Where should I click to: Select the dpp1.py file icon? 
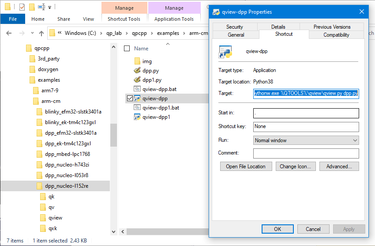coord(137,80)
